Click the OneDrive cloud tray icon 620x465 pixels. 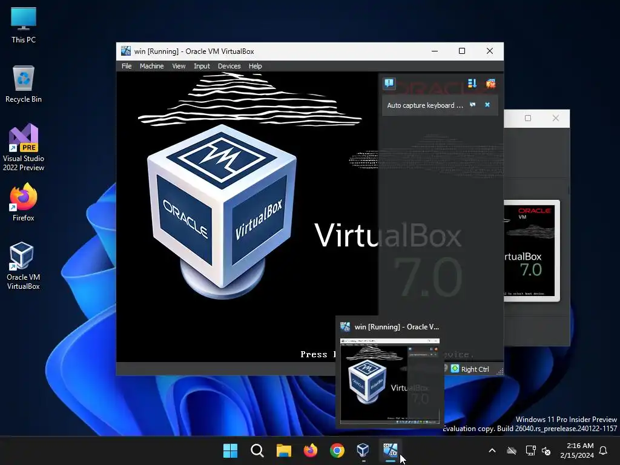point(512,450)
